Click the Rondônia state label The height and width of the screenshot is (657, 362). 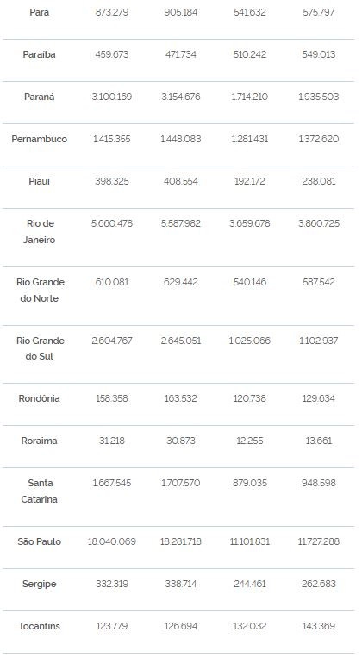click(x=40, y=398)
